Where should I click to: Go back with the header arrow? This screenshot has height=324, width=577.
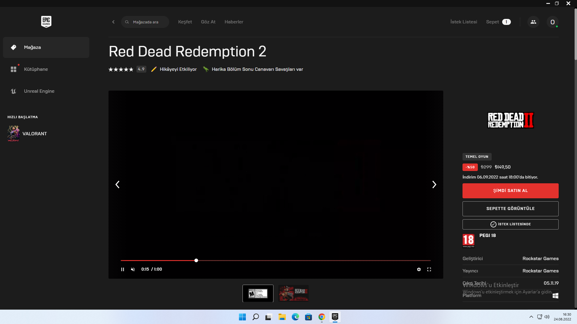[113, 22]
